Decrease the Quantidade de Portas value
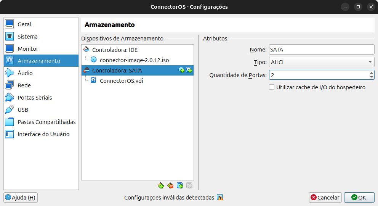The height and width of the screenshot is (206, 378). [x=372, y=77]
